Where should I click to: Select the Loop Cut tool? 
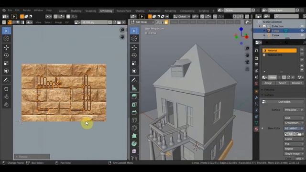click(134, 120)
